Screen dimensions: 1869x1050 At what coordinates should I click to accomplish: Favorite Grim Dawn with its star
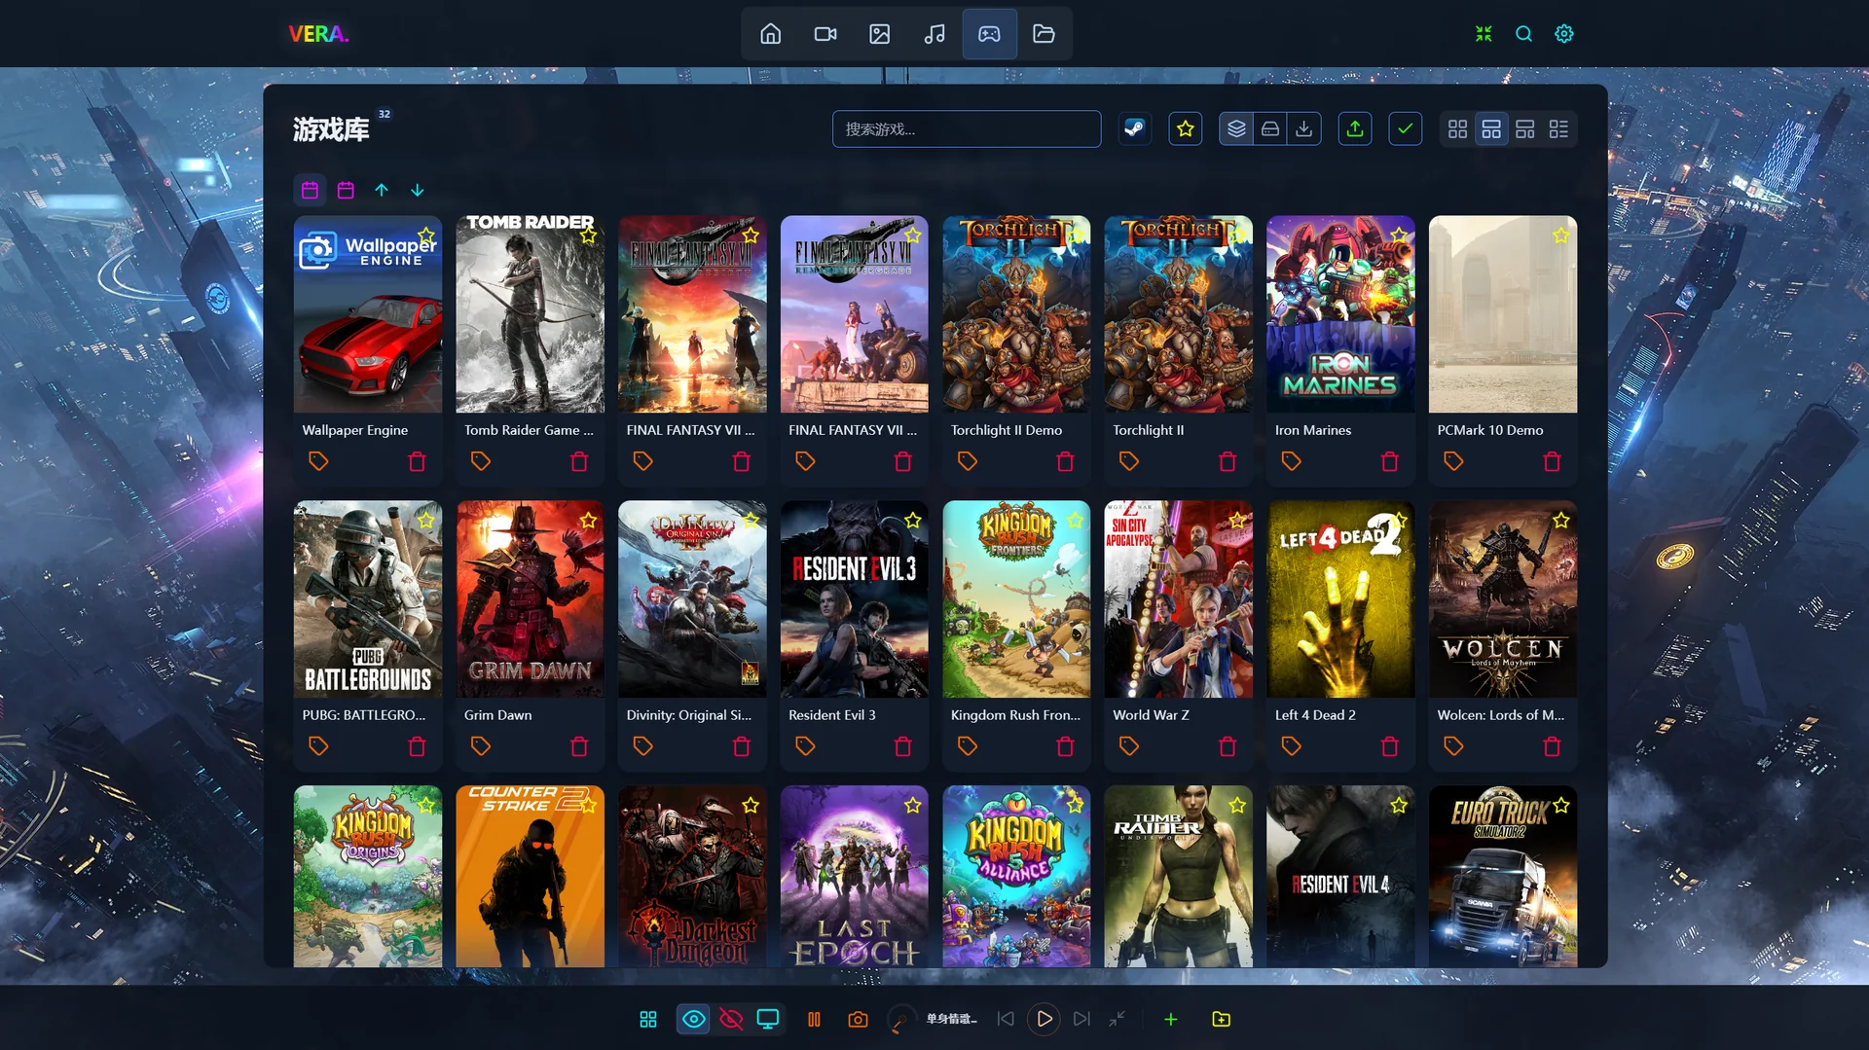(588, 521)
